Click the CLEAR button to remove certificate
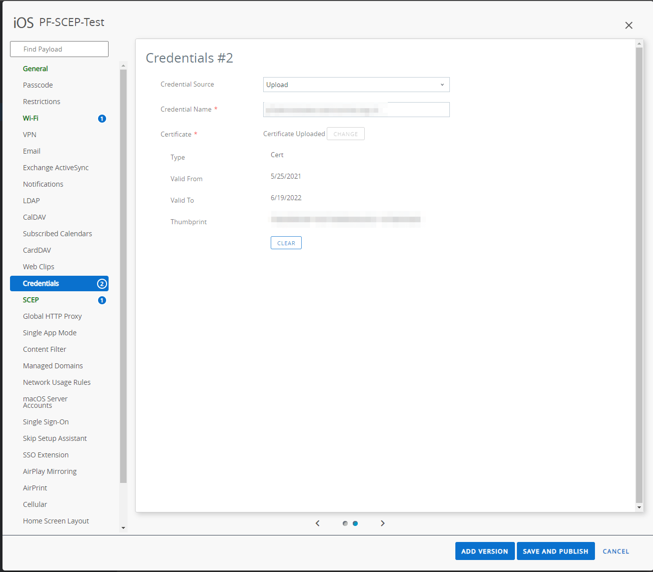 click(x=286, y=243)
